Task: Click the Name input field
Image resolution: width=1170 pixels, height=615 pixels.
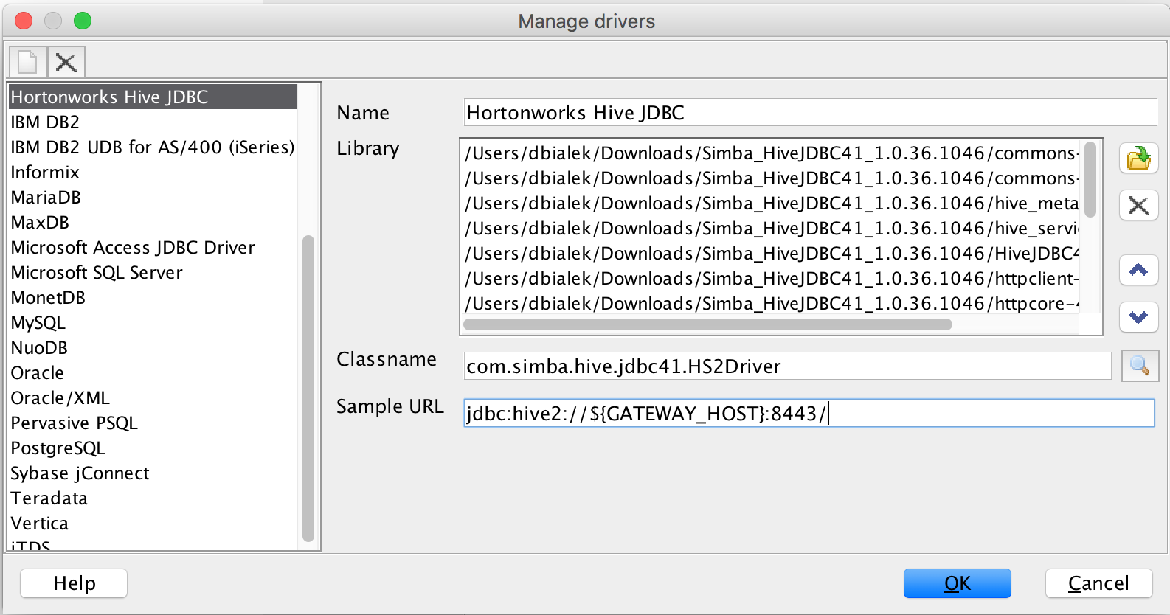Action: 810,112
